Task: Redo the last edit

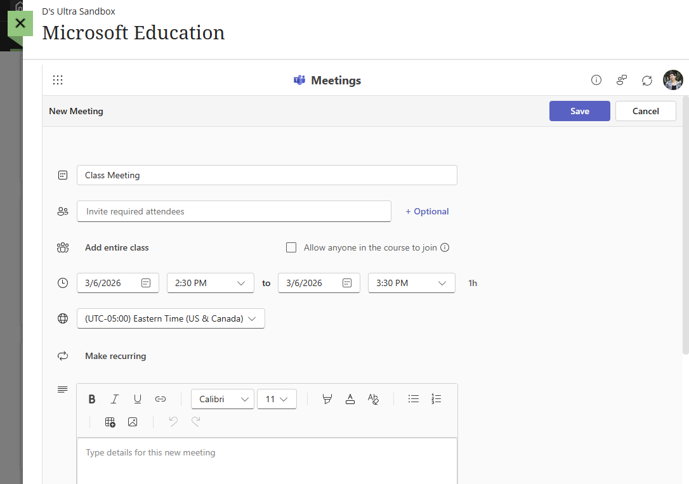Action: 196,422
